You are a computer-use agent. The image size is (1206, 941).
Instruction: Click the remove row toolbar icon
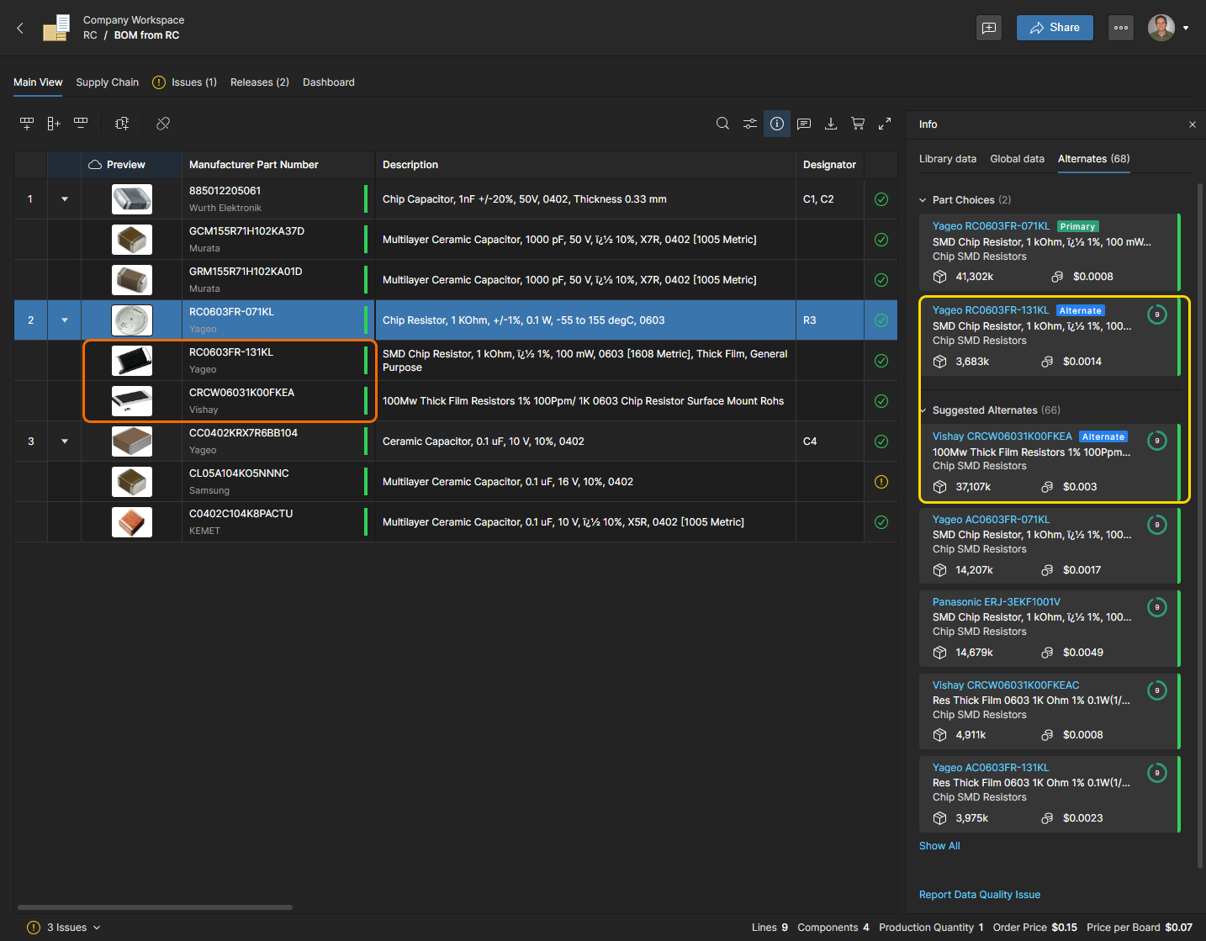point(81,124)
